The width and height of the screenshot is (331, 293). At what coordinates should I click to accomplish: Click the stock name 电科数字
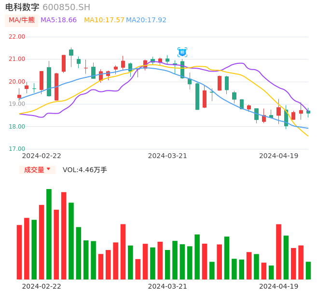[x=22, y=7]
